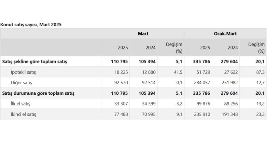Select the 'İlk el satış' row label
This screenshot has width=267, height=150.
[x=21, y=104]
